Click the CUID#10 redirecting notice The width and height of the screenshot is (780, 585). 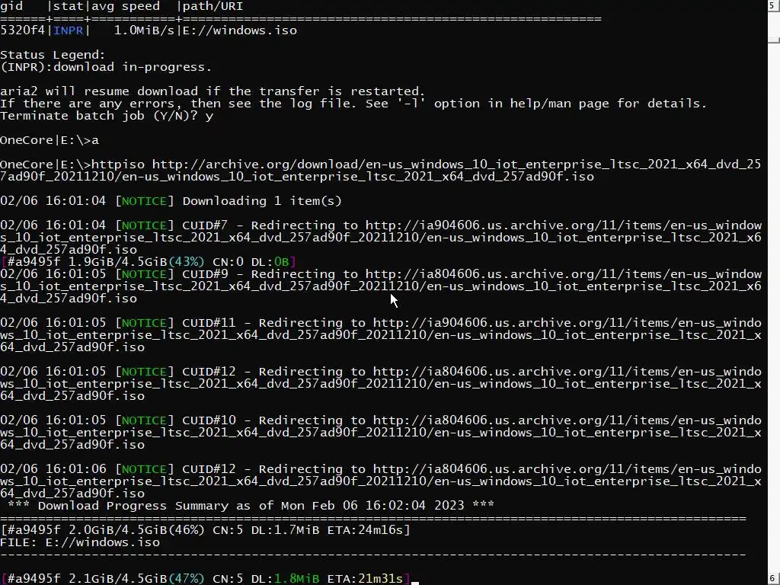pyautogui.click(x=381, y=433)
